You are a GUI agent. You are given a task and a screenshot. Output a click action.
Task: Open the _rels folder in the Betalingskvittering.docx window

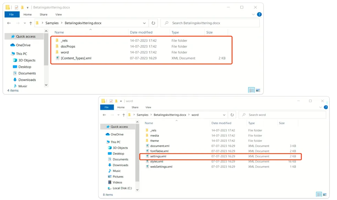click(x=64, y=40)
